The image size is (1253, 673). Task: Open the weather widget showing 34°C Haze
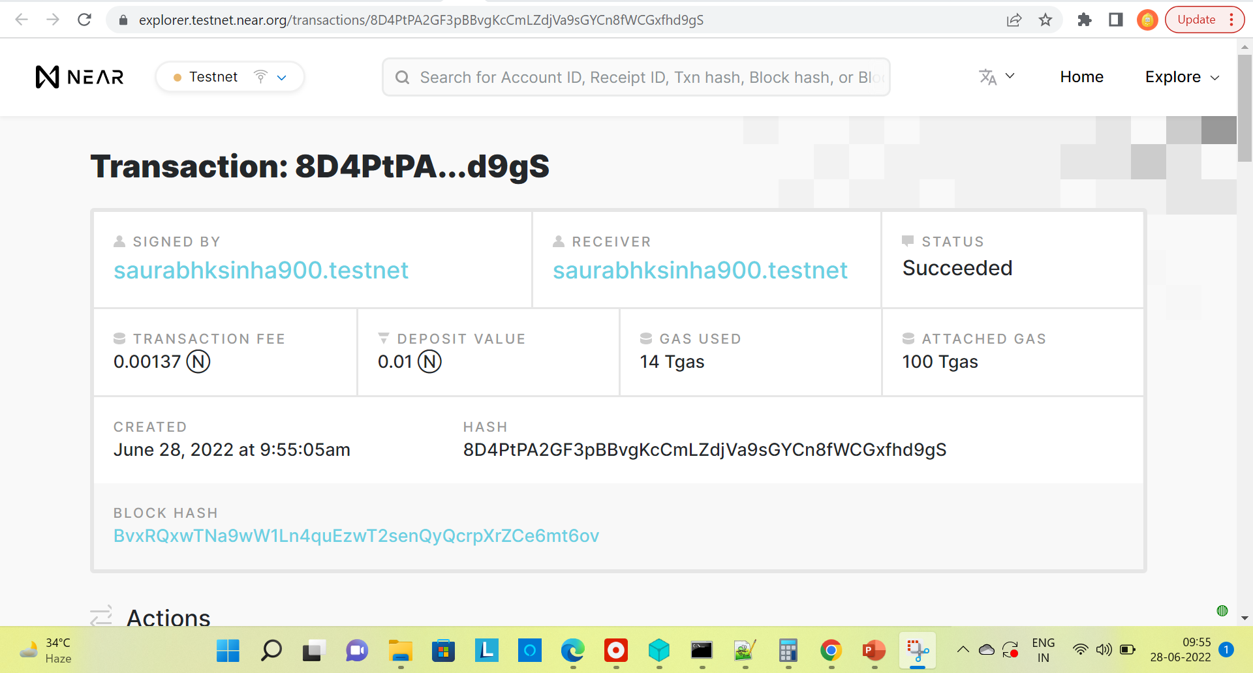click(46, 650)
